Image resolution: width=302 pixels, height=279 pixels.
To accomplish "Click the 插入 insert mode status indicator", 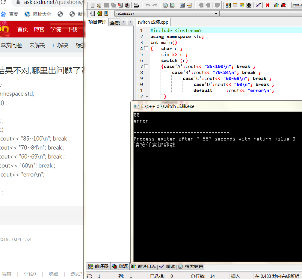I will (235, 276).
